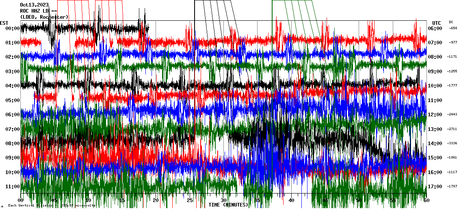Select the 03:00 EST row label
Image resolution: width=459 pixels, height=211 pixels.
[x=12, y=71]
